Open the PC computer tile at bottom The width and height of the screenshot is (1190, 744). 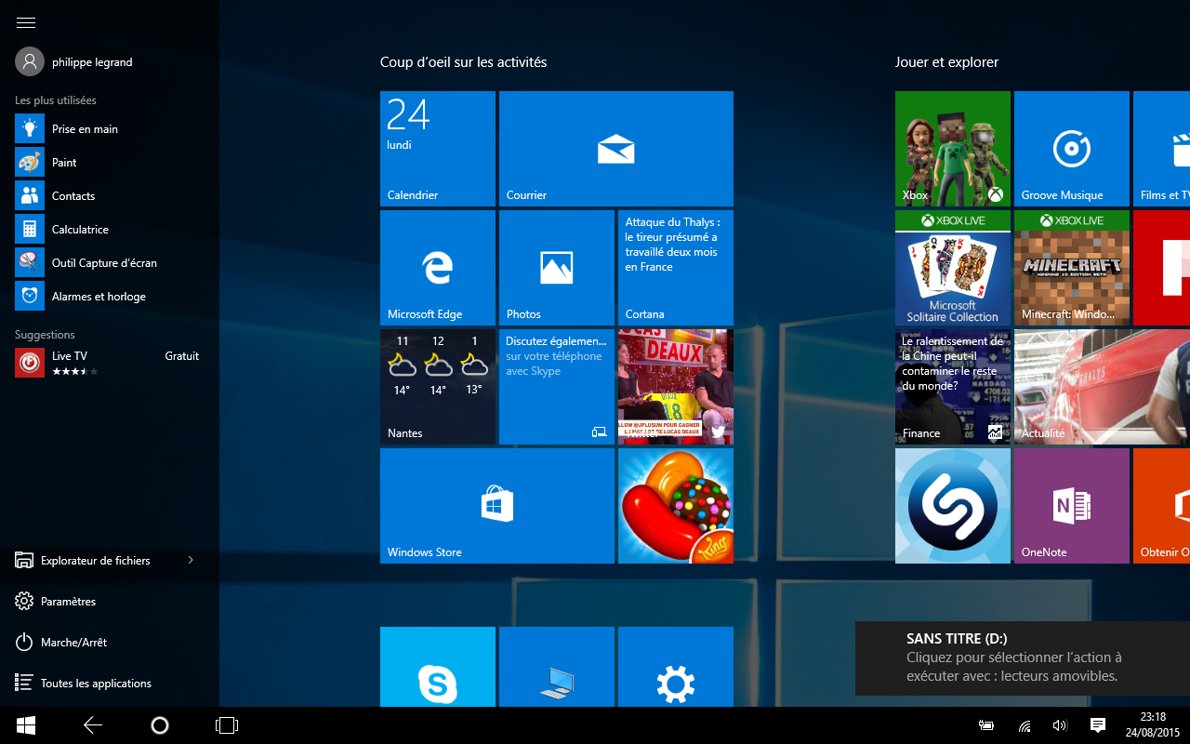[557, 667]
